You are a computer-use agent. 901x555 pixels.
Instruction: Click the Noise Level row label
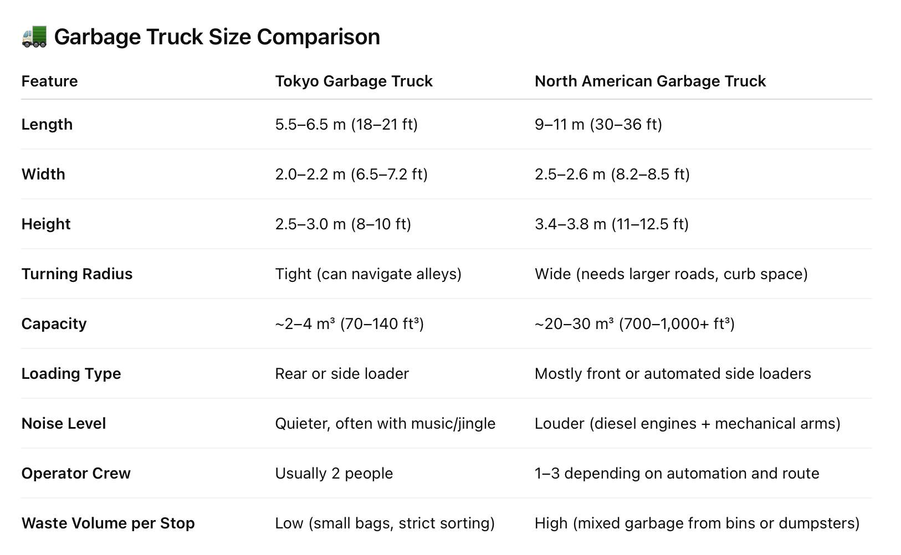tap(64, 423)
